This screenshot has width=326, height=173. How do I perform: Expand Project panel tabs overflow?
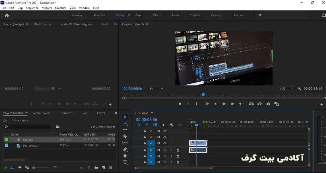pyautogui.click(x=116, y=113)
